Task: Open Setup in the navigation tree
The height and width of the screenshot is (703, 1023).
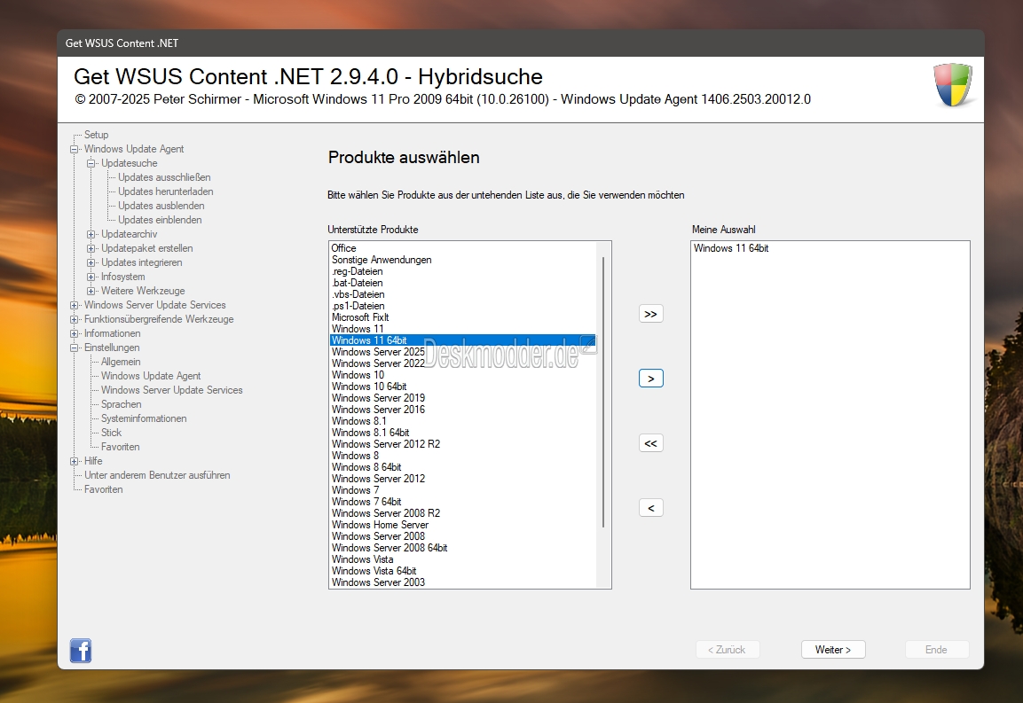Action: tap(96, 135)
